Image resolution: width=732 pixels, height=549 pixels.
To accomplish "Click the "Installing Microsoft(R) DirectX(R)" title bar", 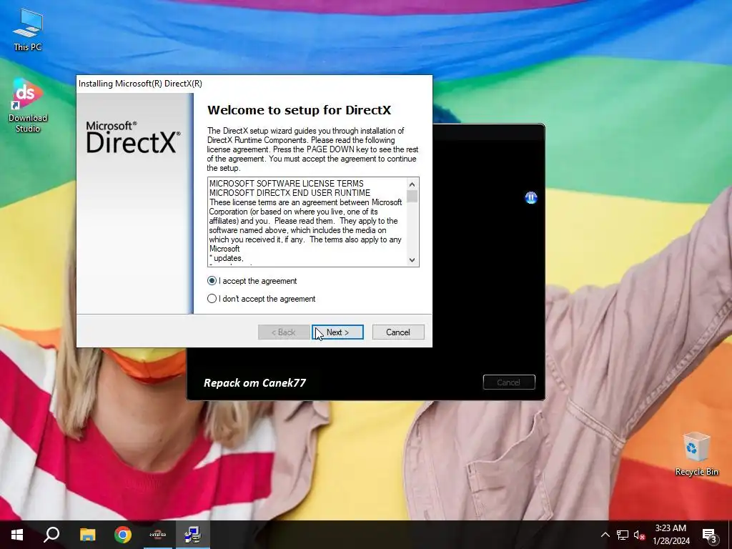I will point(254,84).
